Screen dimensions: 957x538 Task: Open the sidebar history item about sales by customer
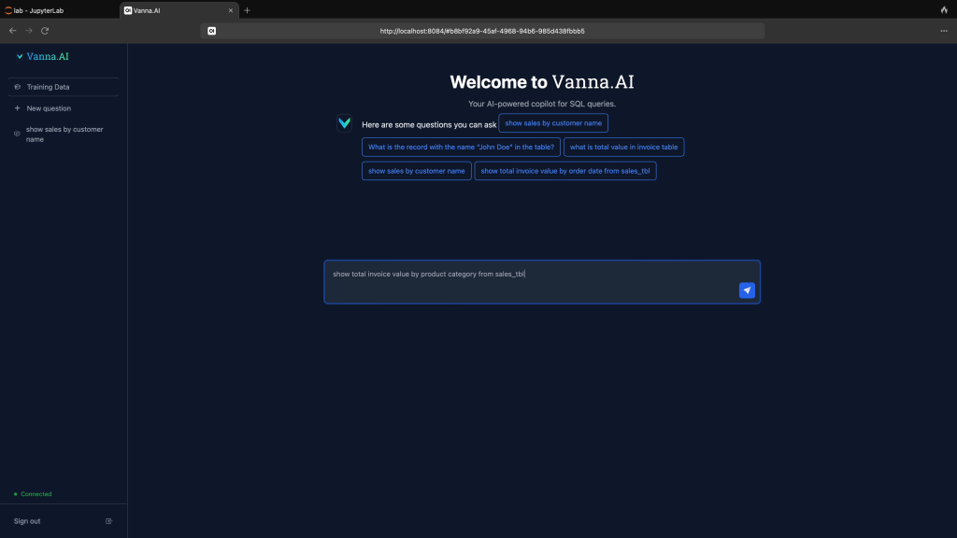pos(64,134)
